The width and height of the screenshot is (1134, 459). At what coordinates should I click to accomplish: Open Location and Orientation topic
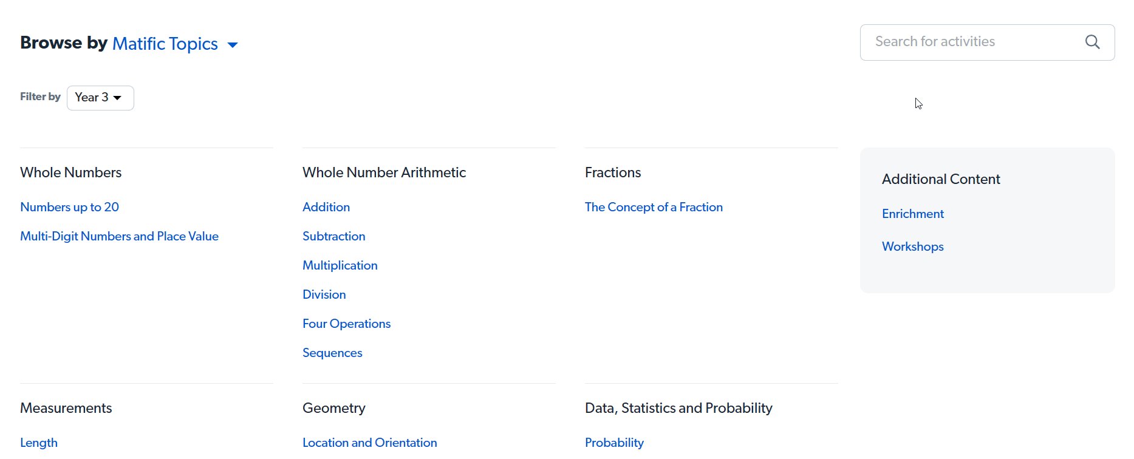(369, 443)
